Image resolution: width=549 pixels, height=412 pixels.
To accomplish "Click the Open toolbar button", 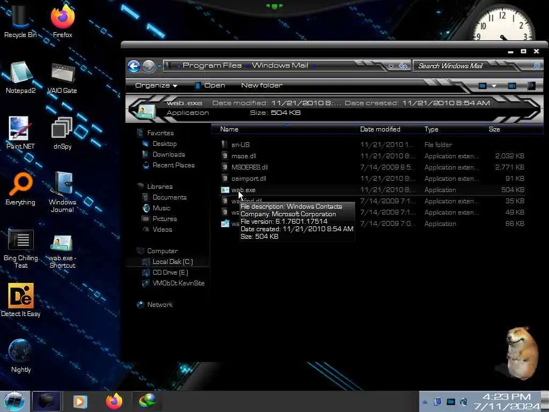I will (210, 85).
